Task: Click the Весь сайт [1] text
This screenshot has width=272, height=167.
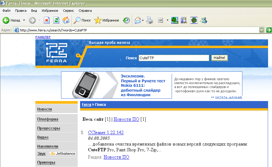Action: [96, 119]
